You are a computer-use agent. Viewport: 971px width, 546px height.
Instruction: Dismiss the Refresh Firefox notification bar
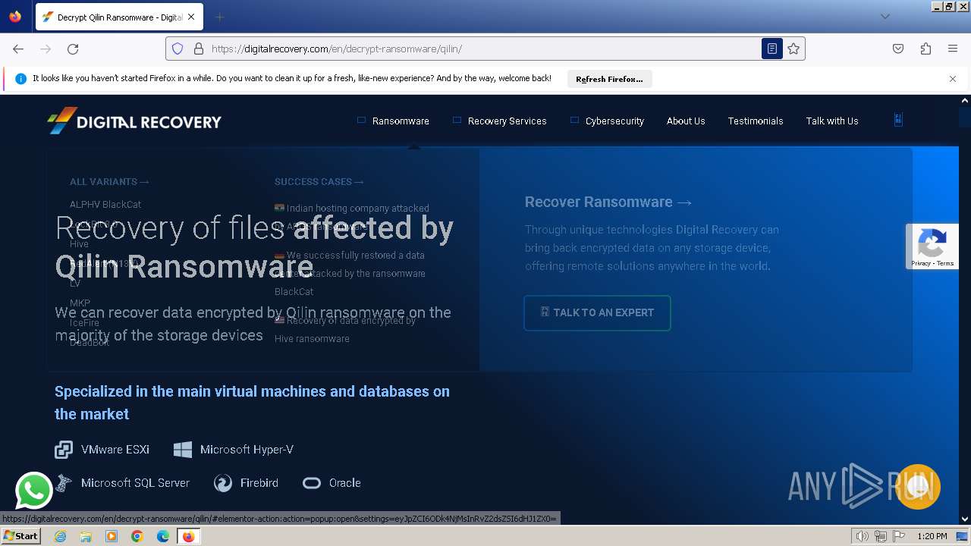pyautogui.click(x=953, y=79)
